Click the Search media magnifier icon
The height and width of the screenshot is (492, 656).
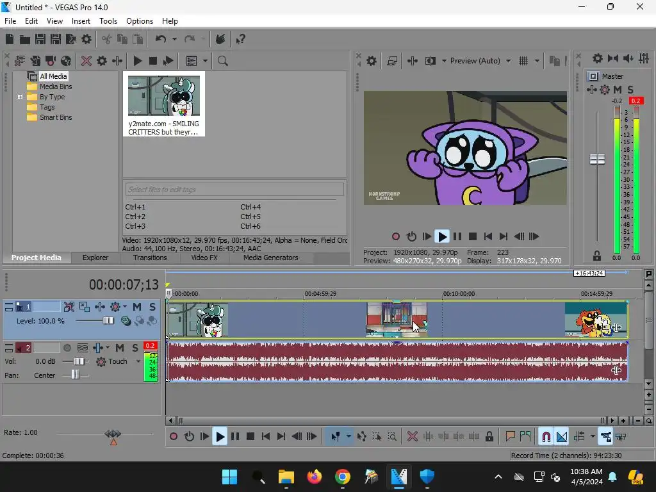222,61
